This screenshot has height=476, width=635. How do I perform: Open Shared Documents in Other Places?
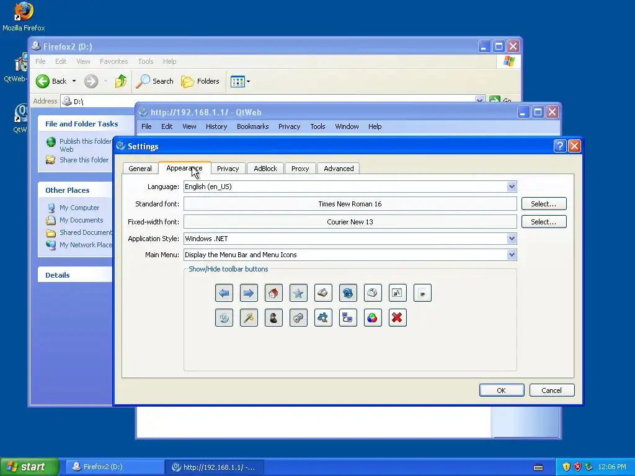point(86,232)
